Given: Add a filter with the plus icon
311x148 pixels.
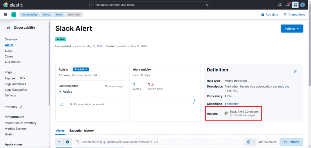Looking at the screenshot, I should click(67, 142).
